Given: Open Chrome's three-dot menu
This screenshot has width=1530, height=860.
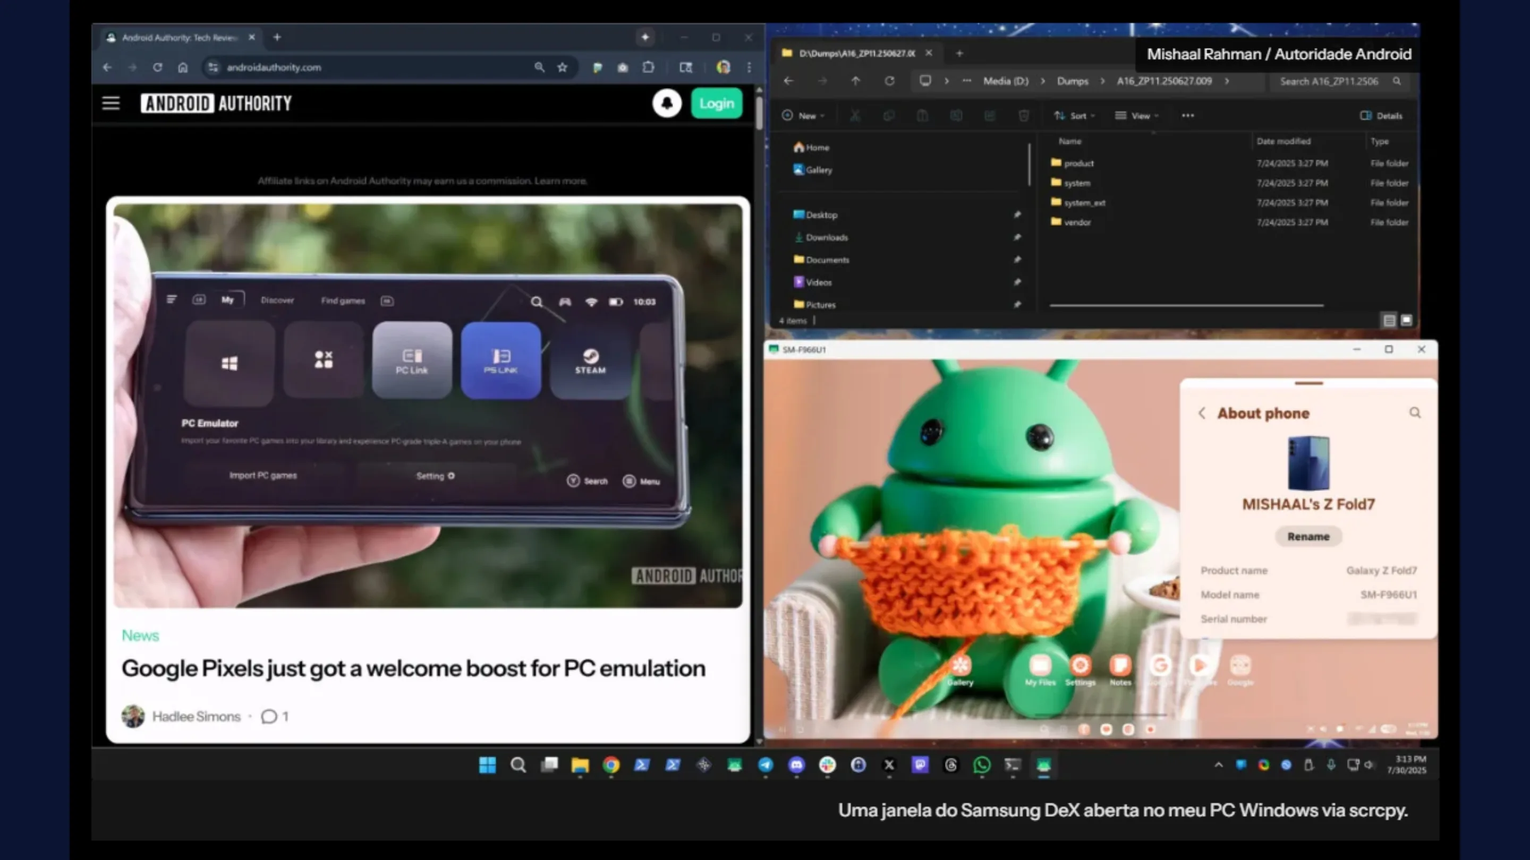Looking at the screenshot, I should click(749, 67).
